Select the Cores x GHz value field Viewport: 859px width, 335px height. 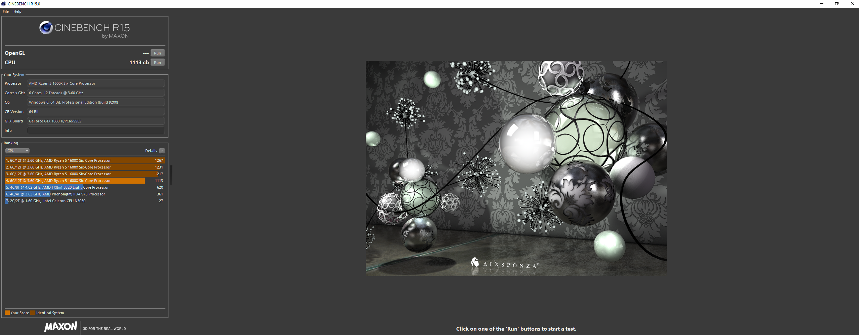(x=96, y=93)
